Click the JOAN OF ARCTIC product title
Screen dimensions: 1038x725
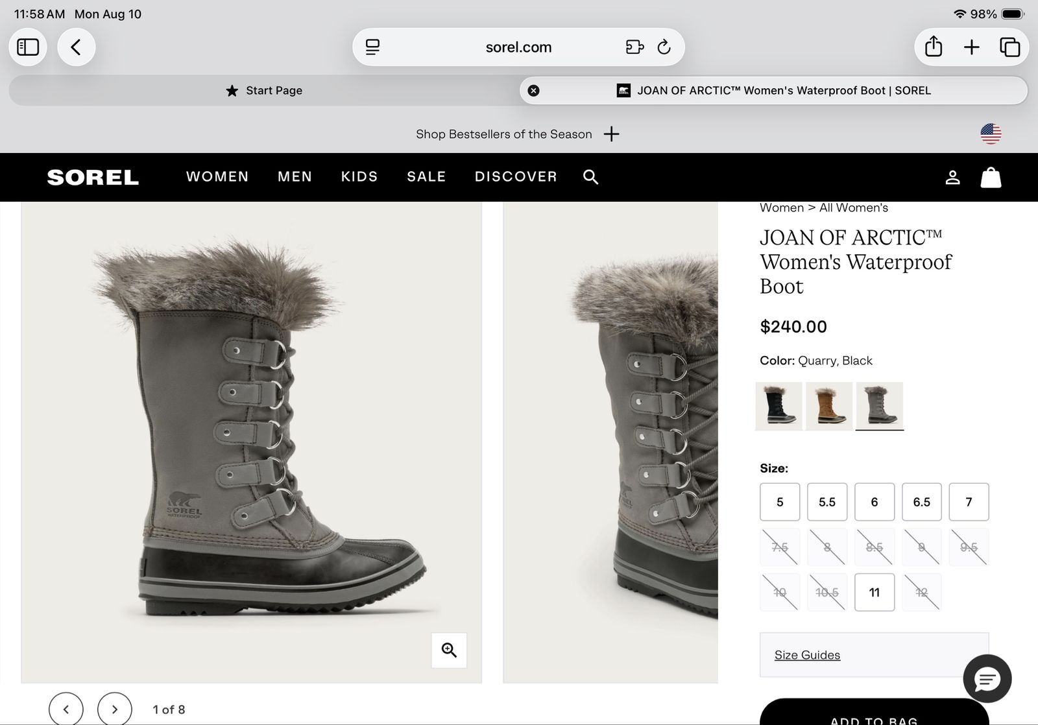[x=856, y=262]
